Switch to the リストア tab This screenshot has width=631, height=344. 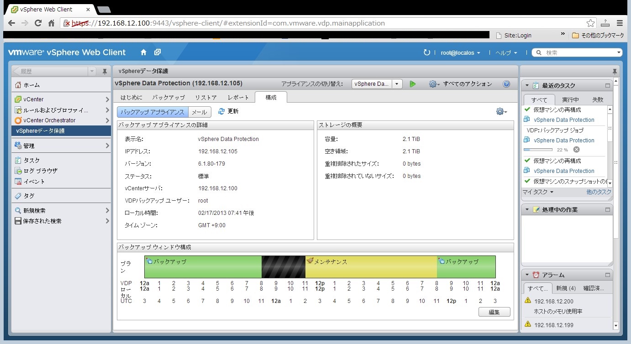pos(206,97)
